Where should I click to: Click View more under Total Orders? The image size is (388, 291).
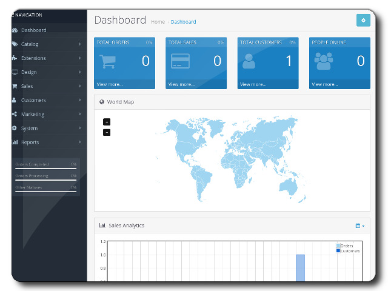point(109,84)
